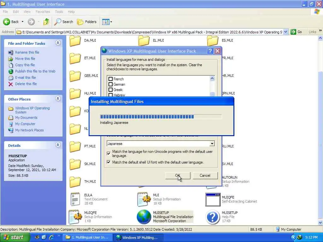Image resolution: width=323 pixels, height=242 pixels.
Task: Select the ES.MUI folder icon
Action: 213,41
